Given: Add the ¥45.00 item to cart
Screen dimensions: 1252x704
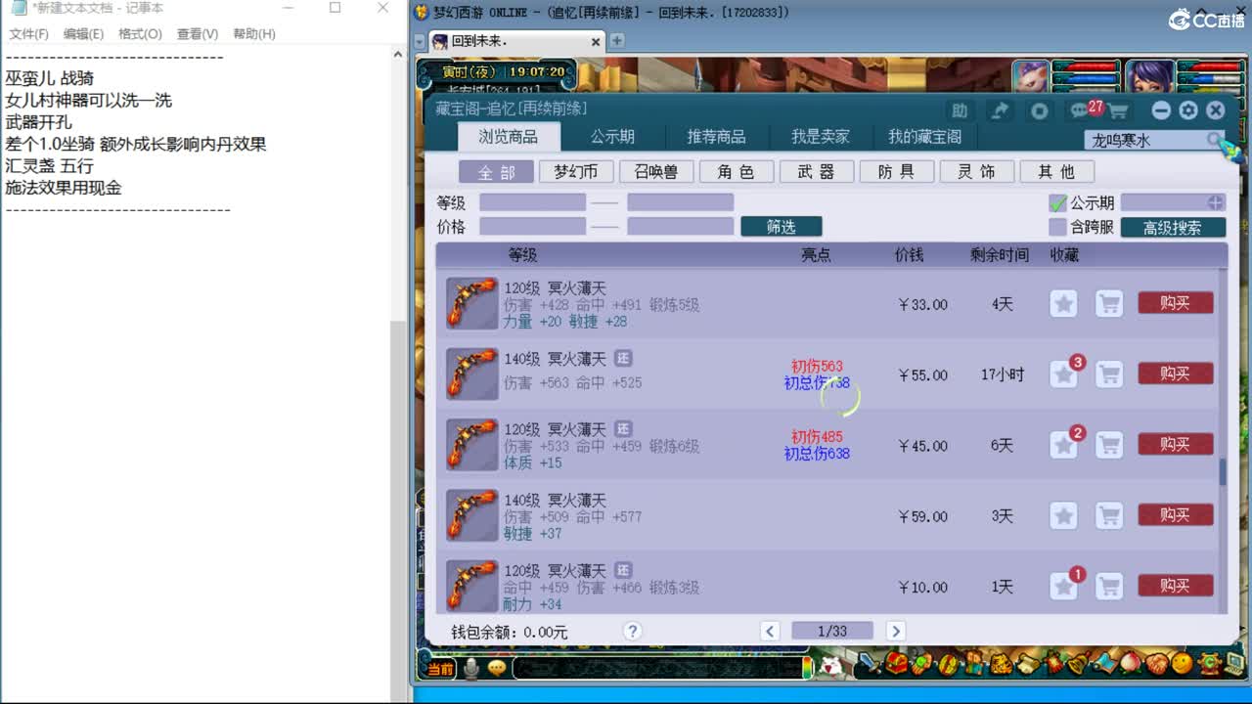Looking at the screenshot, I should tap(1108, 446).
